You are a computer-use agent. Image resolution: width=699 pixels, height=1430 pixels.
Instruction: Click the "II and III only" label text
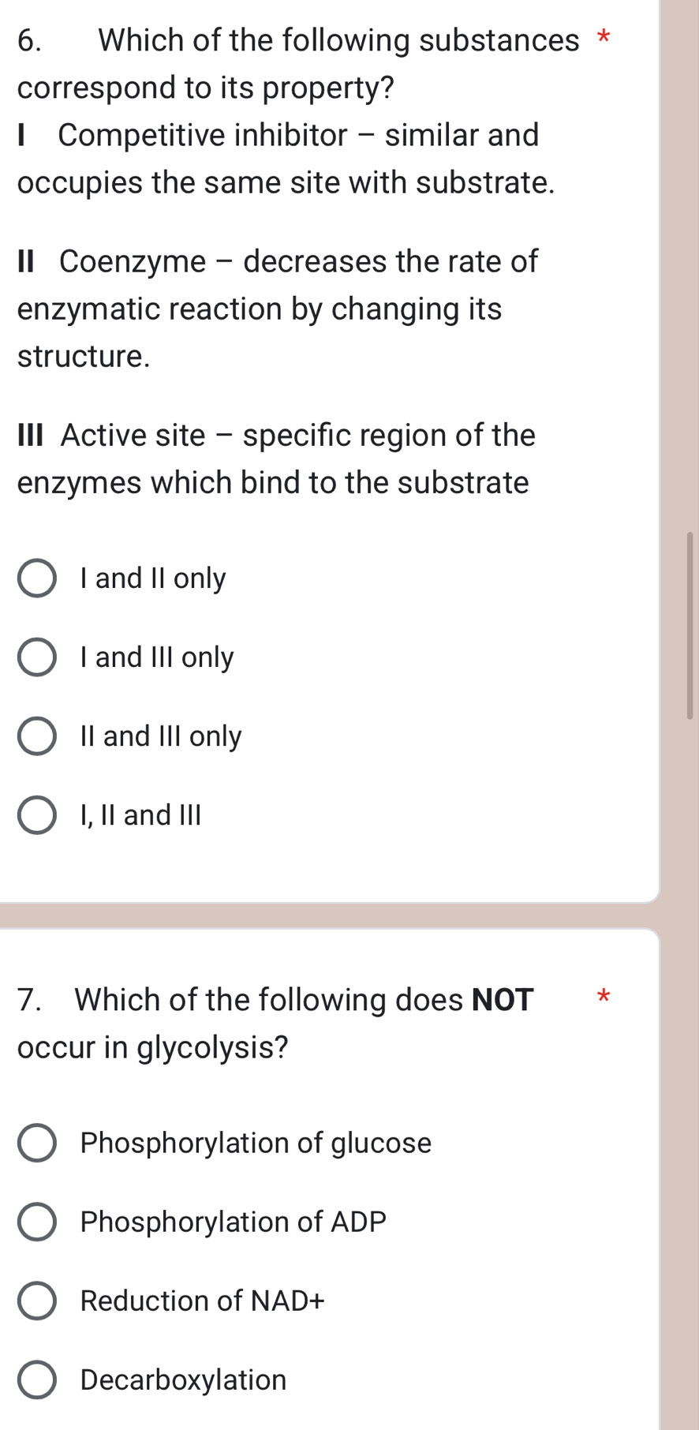(160, 736)
